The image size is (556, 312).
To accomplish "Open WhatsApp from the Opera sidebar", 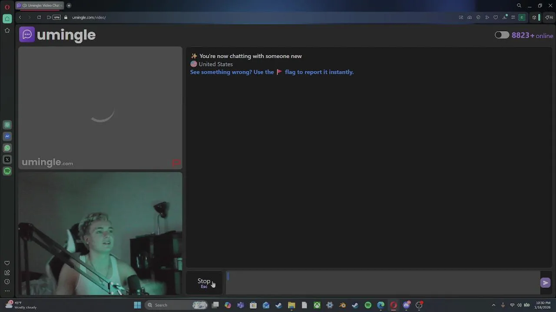I will (7, 148).
